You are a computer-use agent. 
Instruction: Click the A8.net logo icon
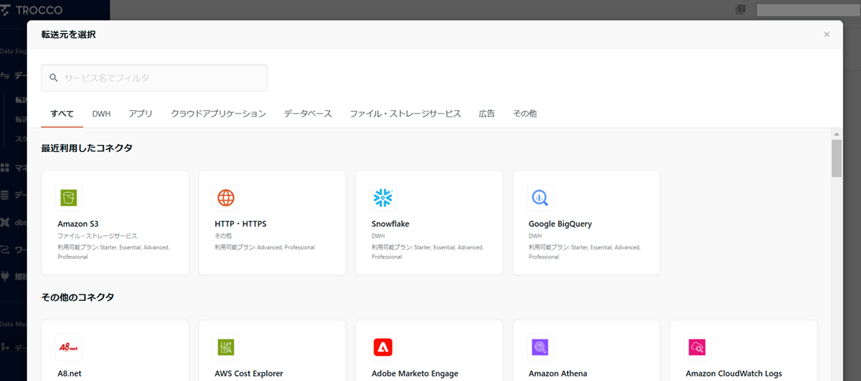(x=69, y=347)
